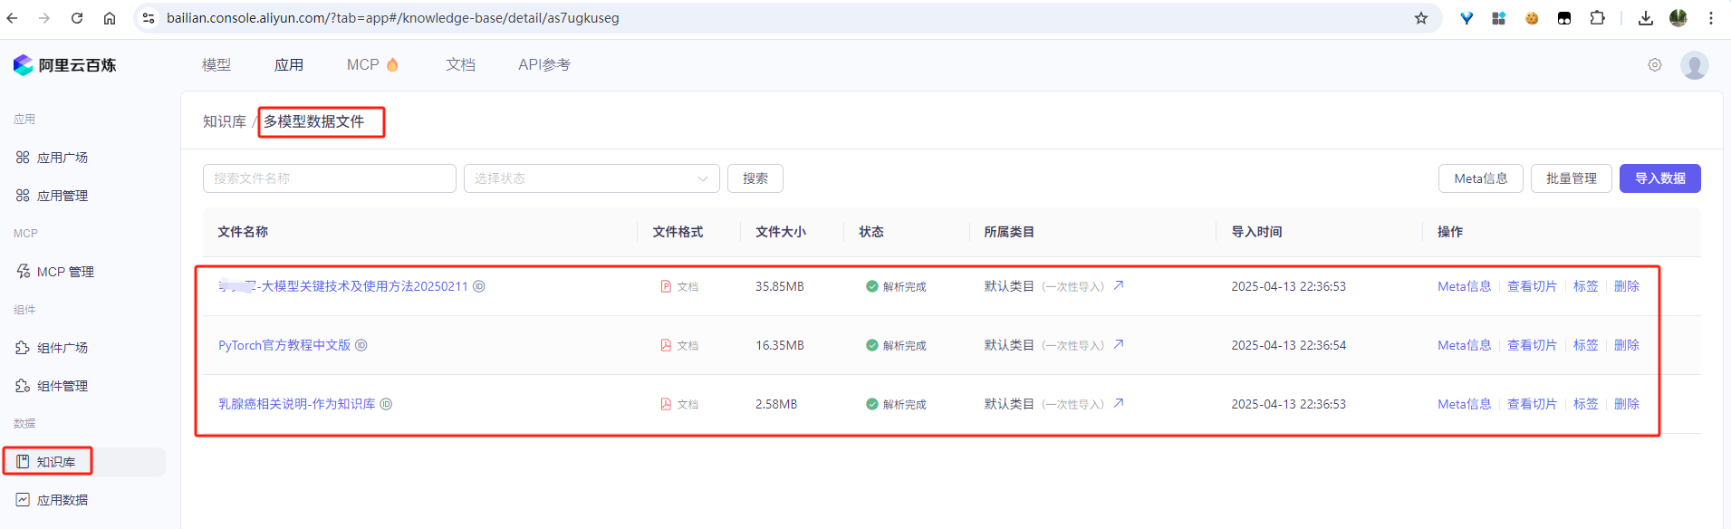Reload the page with the refresh icon
This screenshot has height=529, width=1731.
pyautogui.click(x=77, y=18)
